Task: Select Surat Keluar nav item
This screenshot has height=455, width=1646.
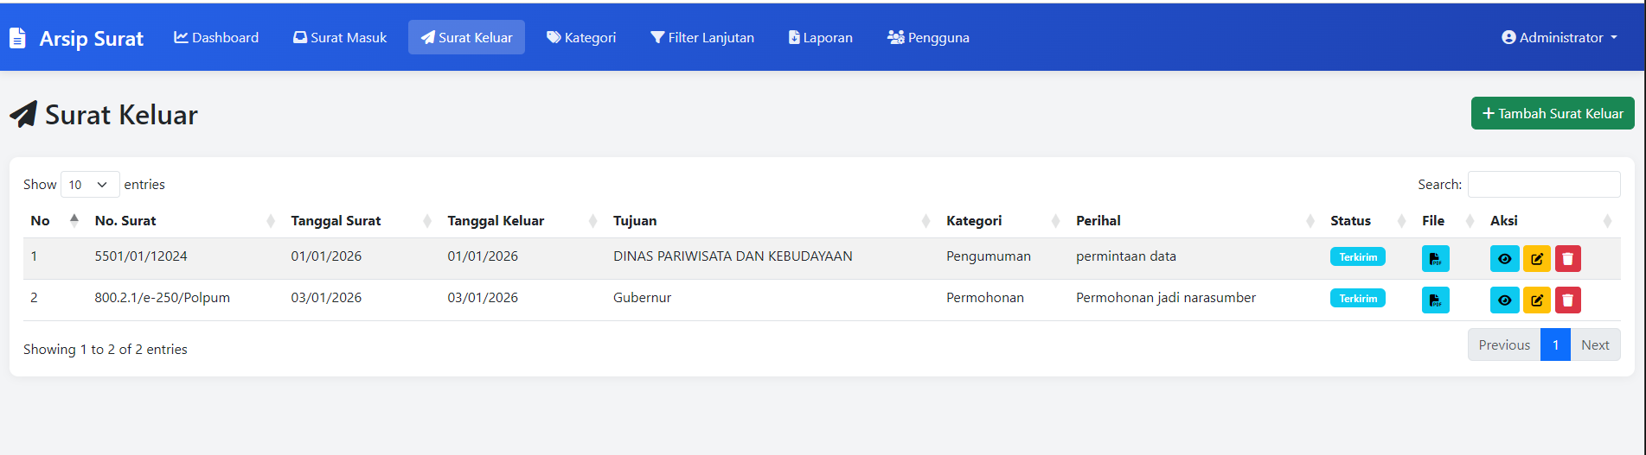Action: pos(466,37)
